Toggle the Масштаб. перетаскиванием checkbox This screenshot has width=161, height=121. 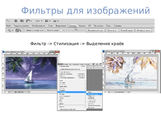tap(61, 31)
